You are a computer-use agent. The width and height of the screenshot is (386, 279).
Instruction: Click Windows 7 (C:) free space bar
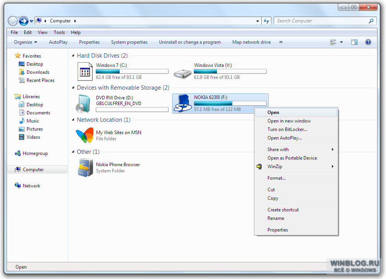pyautogui.click(x=132, y=71)
